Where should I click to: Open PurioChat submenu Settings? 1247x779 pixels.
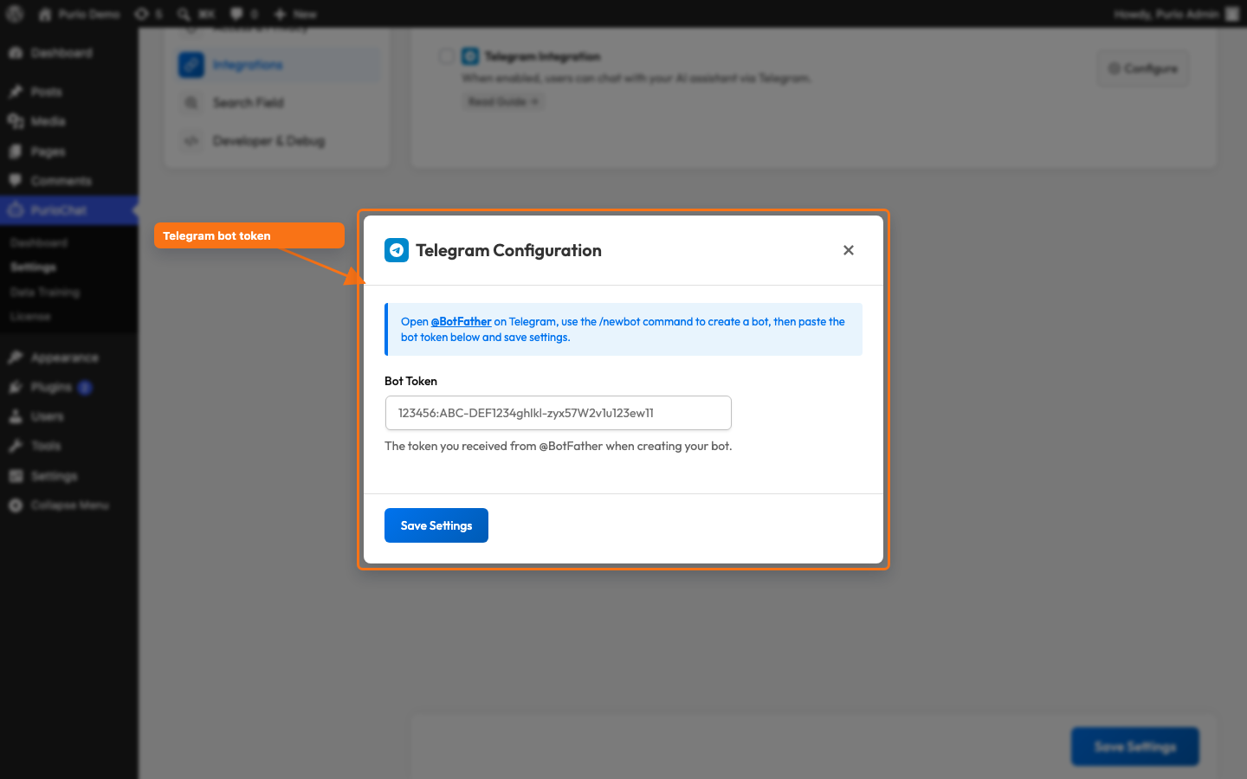[x=33, y=267]
